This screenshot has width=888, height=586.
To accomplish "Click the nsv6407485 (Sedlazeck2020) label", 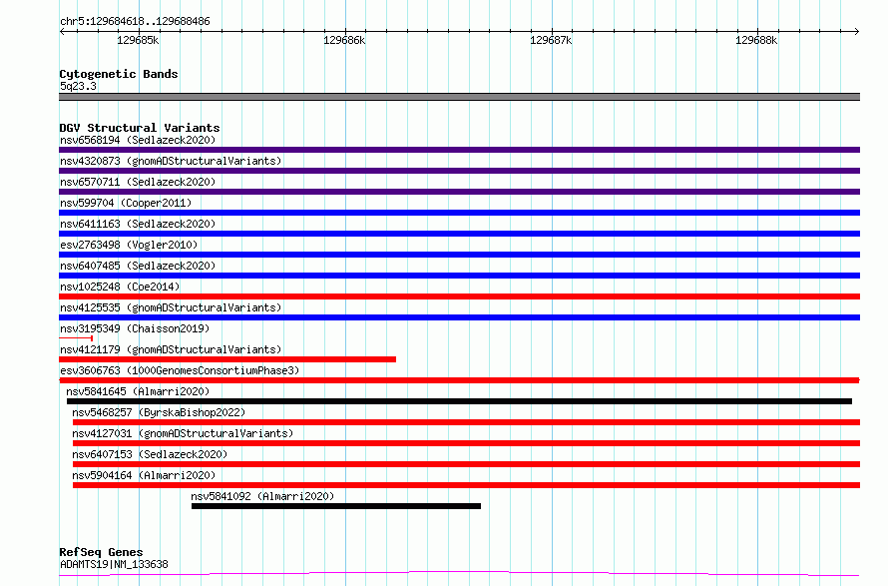I will click(138, 266).
